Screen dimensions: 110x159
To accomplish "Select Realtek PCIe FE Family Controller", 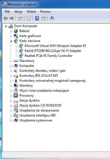I will tap(49, 56).
